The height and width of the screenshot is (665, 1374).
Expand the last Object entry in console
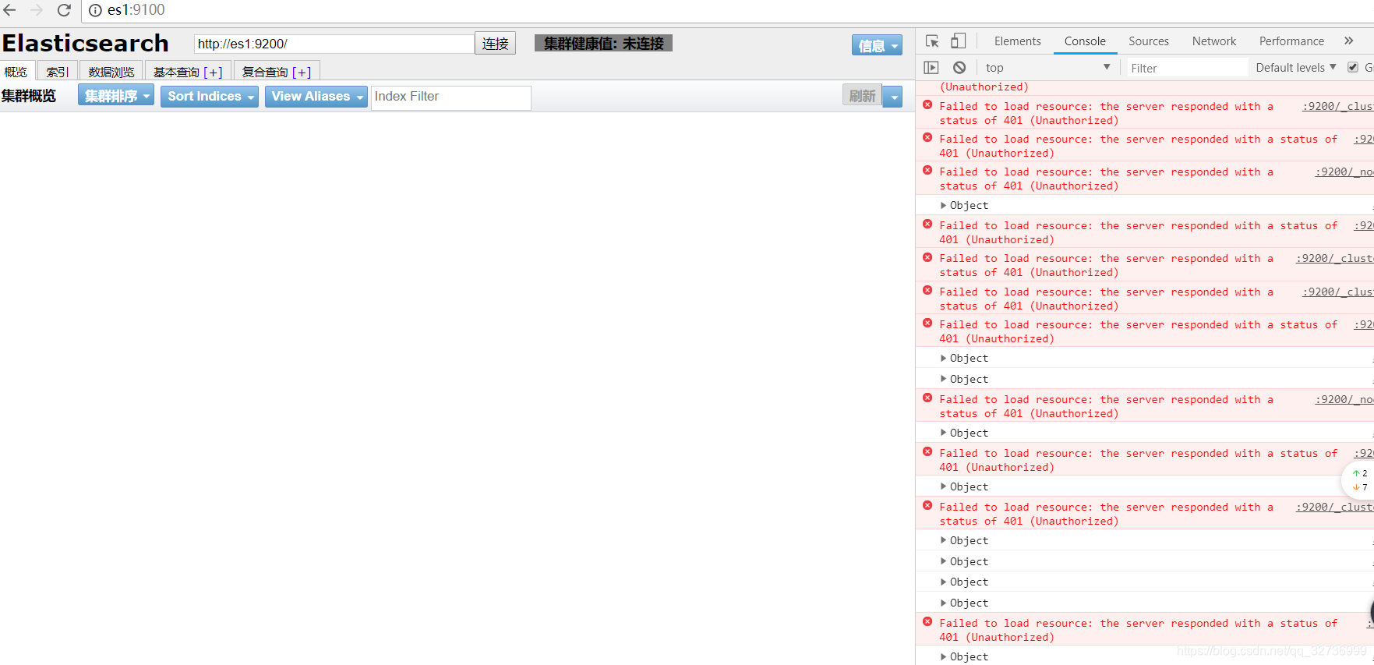pyautogui.click(x=943, y=656)
